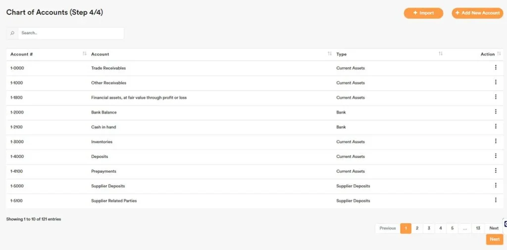Open actions for Supplier Related Parties
The width and height of the screenshot is (507, 250).
[495, 200]
